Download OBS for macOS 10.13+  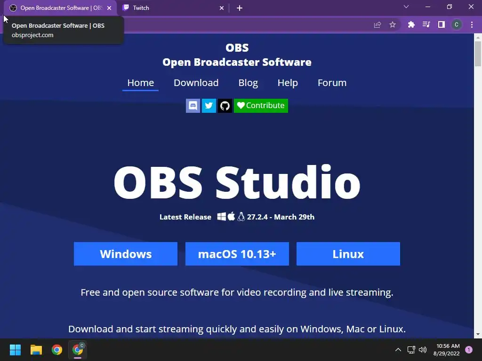[237, 254]
